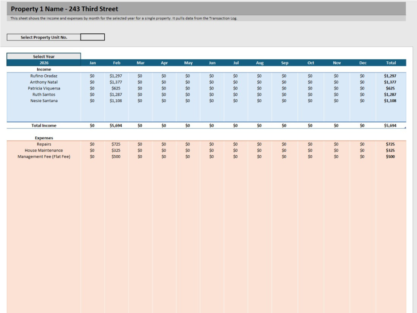Click the Select Year label cell

44,56
